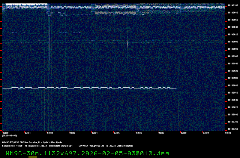This screenshot has width=240, height=158.
Task: Click the yellow marker below the filename
Action: 33,157
